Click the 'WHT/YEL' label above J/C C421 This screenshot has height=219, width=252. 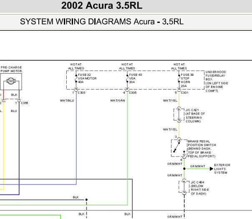click(x=170, y=100)
